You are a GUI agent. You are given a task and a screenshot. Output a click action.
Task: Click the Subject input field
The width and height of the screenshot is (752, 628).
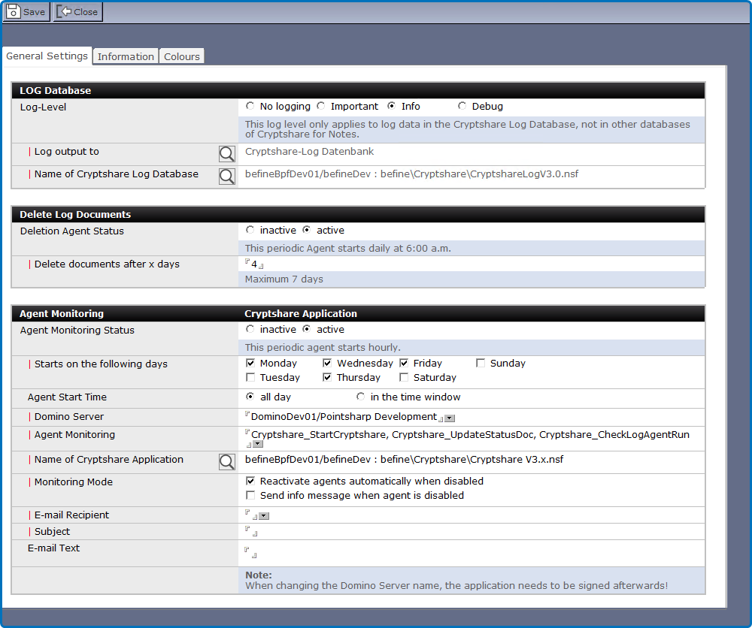tap(252, 532)
